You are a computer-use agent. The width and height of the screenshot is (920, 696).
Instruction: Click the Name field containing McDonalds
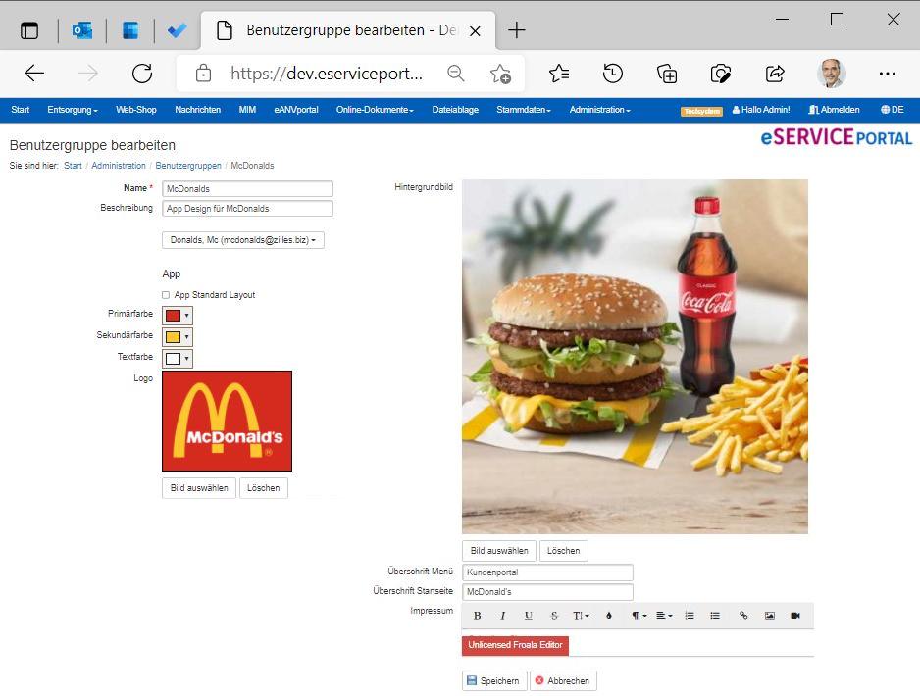[x=247, y=189]
